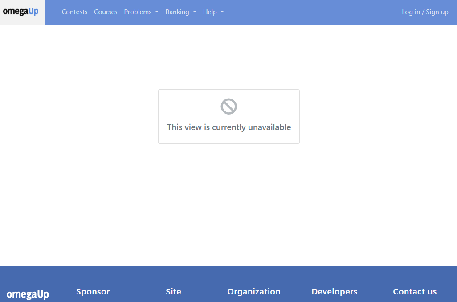
Task: Go to the Courses page
Action: pos(106,12)
